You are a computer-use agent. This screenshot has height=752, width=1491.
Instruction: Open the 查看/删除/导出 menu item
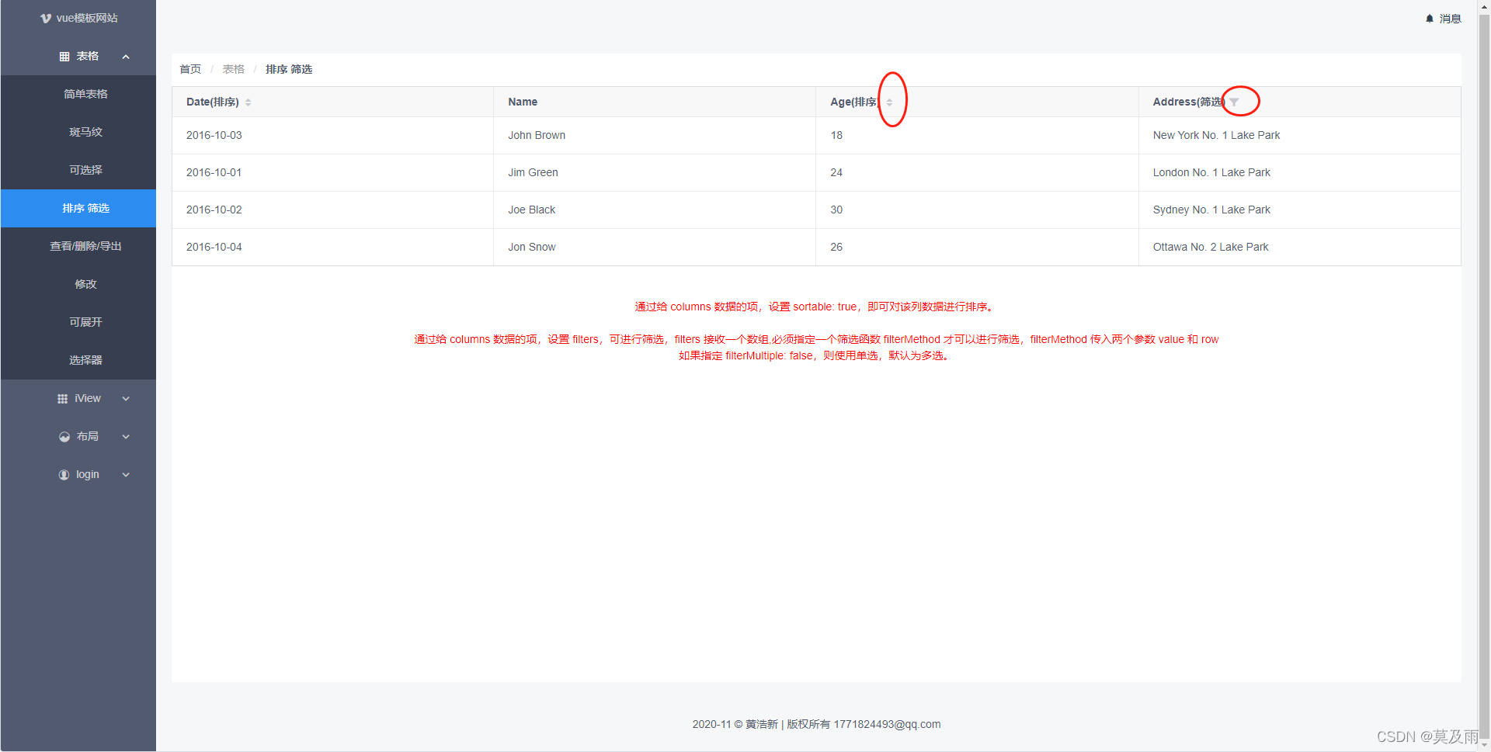pyautogui.click(x=78, y=246)
